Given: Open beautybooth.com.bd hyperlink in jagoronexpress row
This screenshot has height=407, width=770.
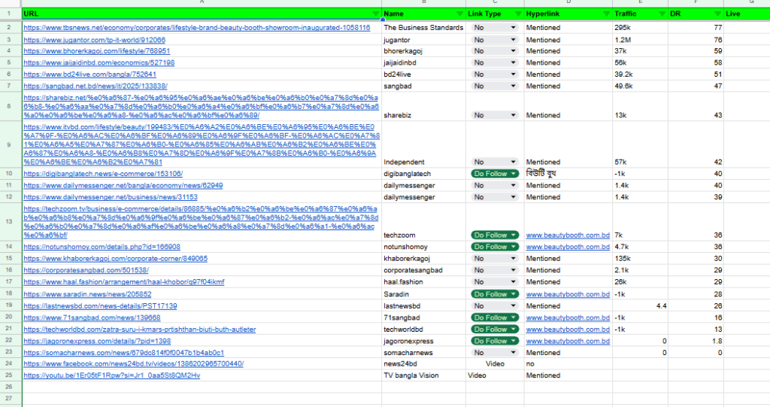Looking at the screenshot, I should tap(568, 341).
